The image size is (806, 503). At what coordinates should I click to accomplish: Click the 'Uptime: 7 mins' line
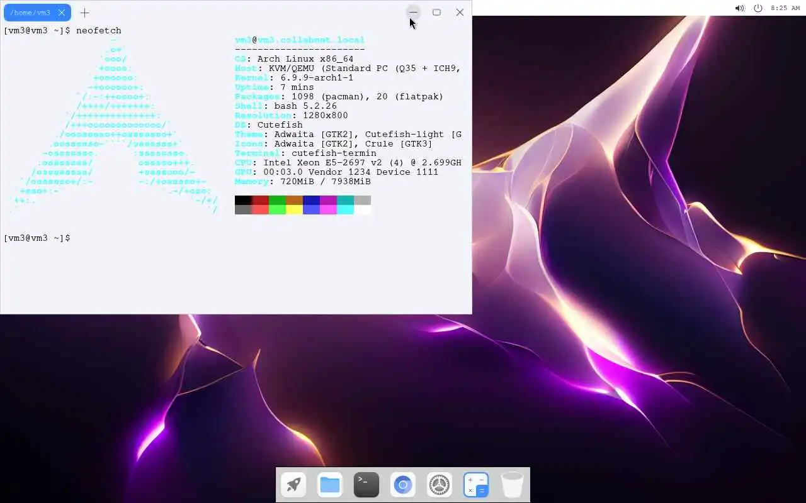click(x=275, y=87)
